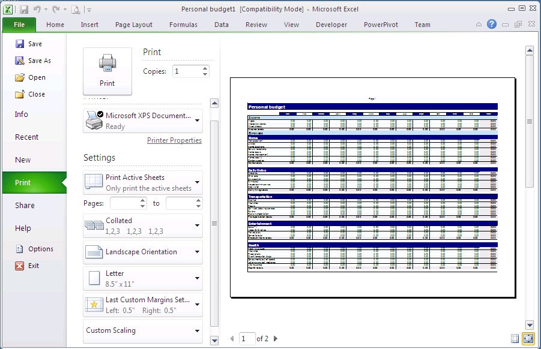Open the Custom Scaling dropdown
541x349 pixels.
pos(198,330)
